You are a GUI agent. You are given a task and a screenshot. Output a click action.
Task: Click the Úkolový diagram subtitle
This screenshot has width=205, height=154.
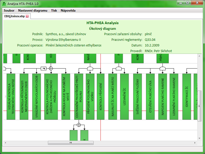(102, 28)
